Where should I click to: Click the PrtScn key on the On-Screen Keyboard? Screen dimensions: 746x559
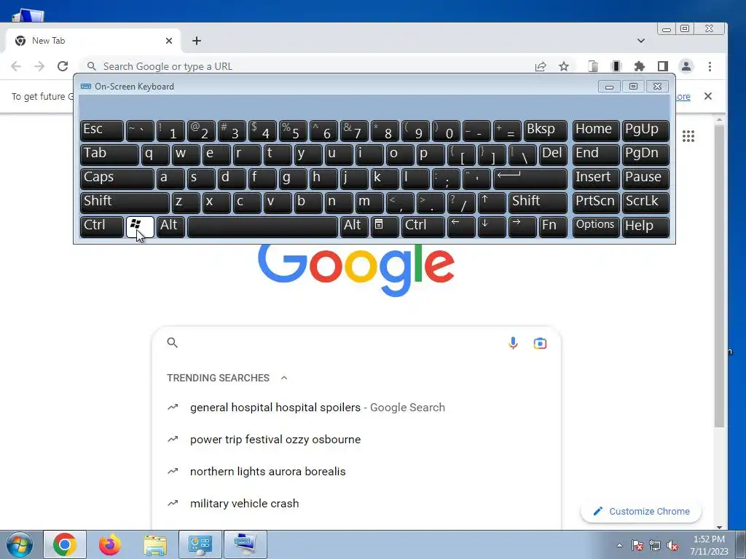click(596, 203)
